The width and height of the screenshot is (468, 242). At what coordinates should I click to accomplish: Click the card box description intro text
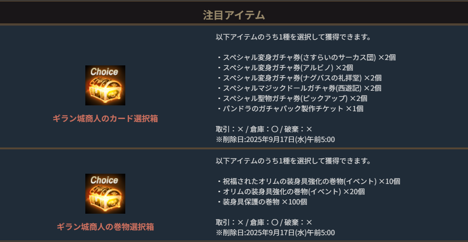(293, 37)
